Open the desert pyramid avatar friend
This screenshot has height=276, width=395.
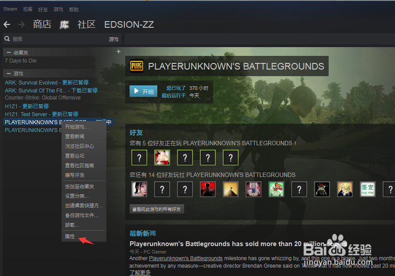click(231, 189)
